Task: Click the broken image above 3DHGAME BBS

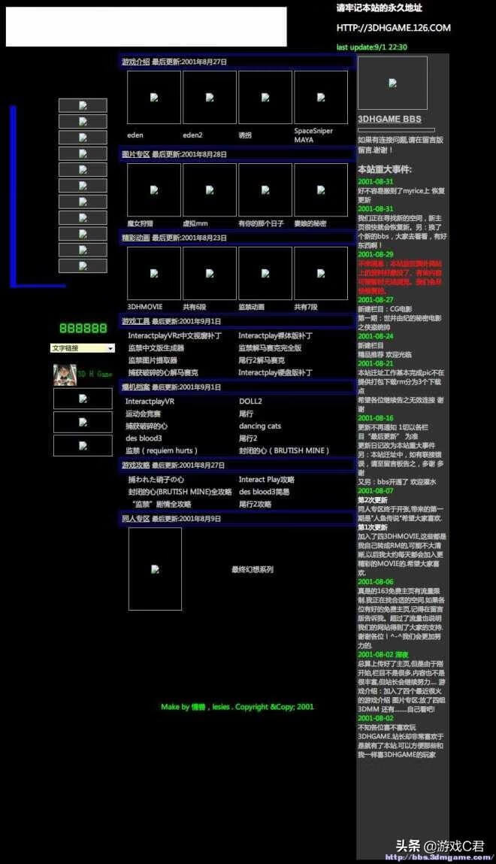Action: pos(392,83)
